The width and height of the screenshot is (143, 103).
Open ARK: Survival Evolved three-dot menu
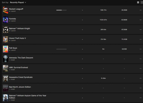click(140, 68)
